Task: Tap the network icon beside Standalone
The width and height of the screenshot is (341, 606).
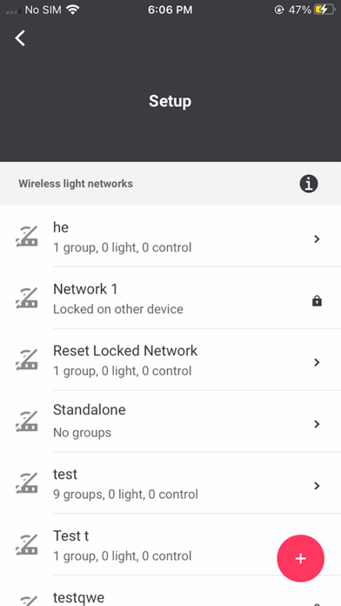Action: (27, 421)
